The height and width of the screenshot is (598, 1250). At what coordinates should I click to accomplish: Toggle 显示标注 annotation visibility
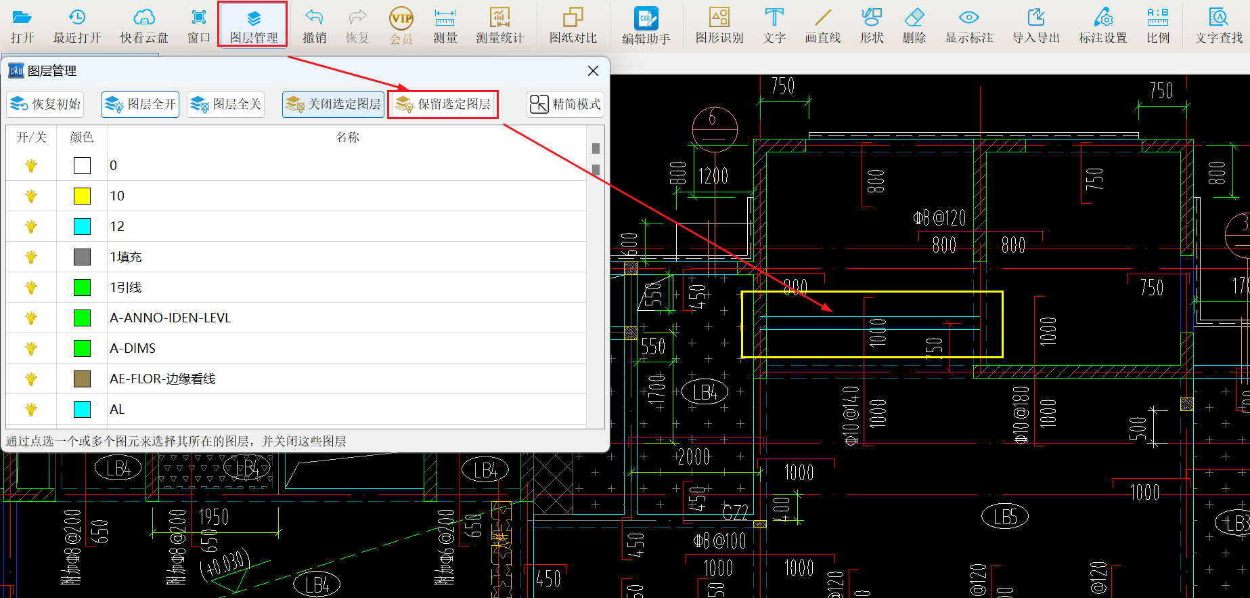tap(969, 26)
